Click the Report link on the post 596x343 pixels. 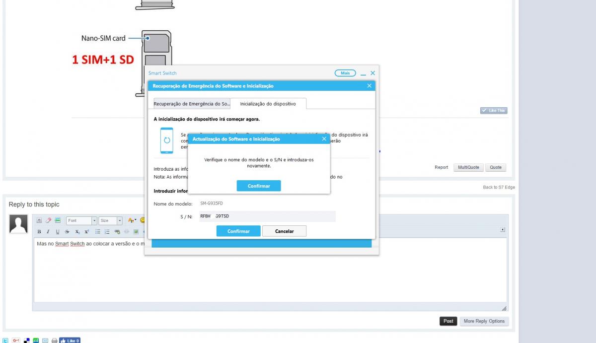[x=442, y=167]
